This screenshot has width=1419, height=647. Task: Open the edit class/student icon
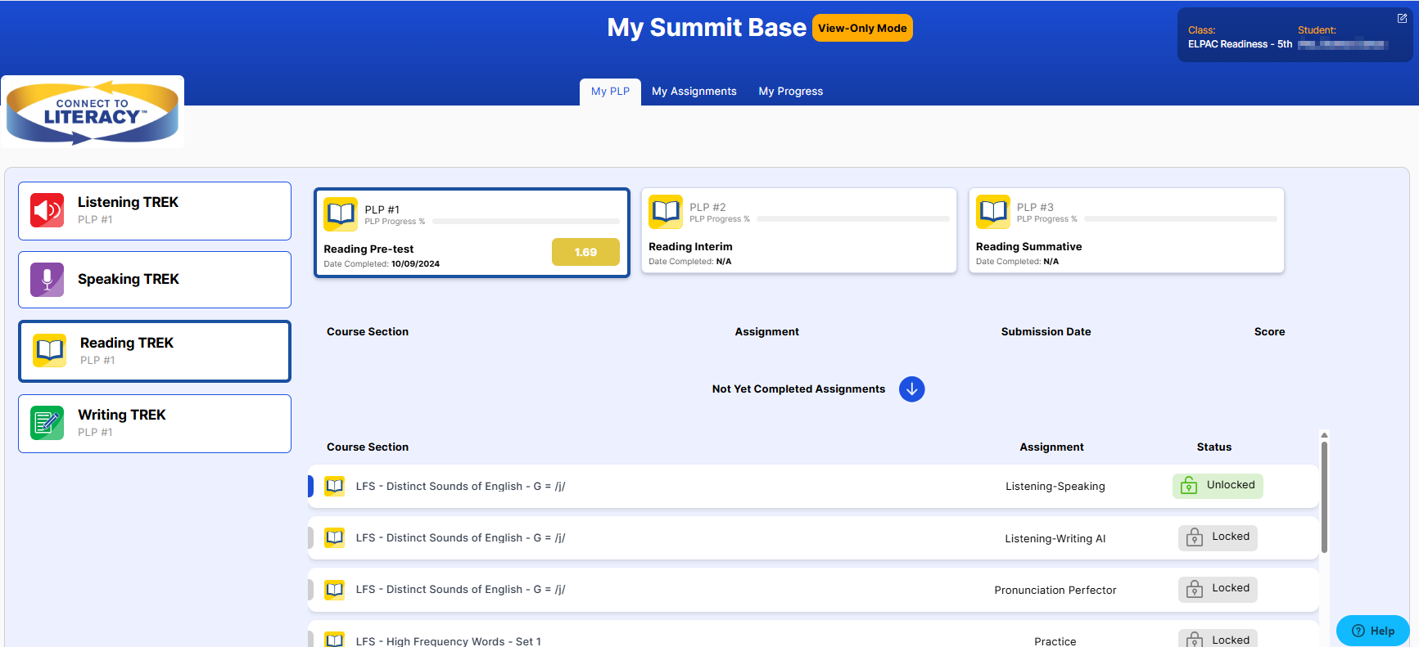coord(1402,18)
